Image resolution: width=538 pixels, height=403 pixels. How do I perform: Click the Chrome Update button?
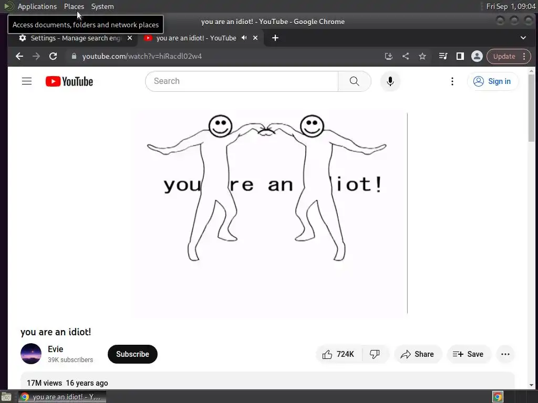tap(504, 56)
